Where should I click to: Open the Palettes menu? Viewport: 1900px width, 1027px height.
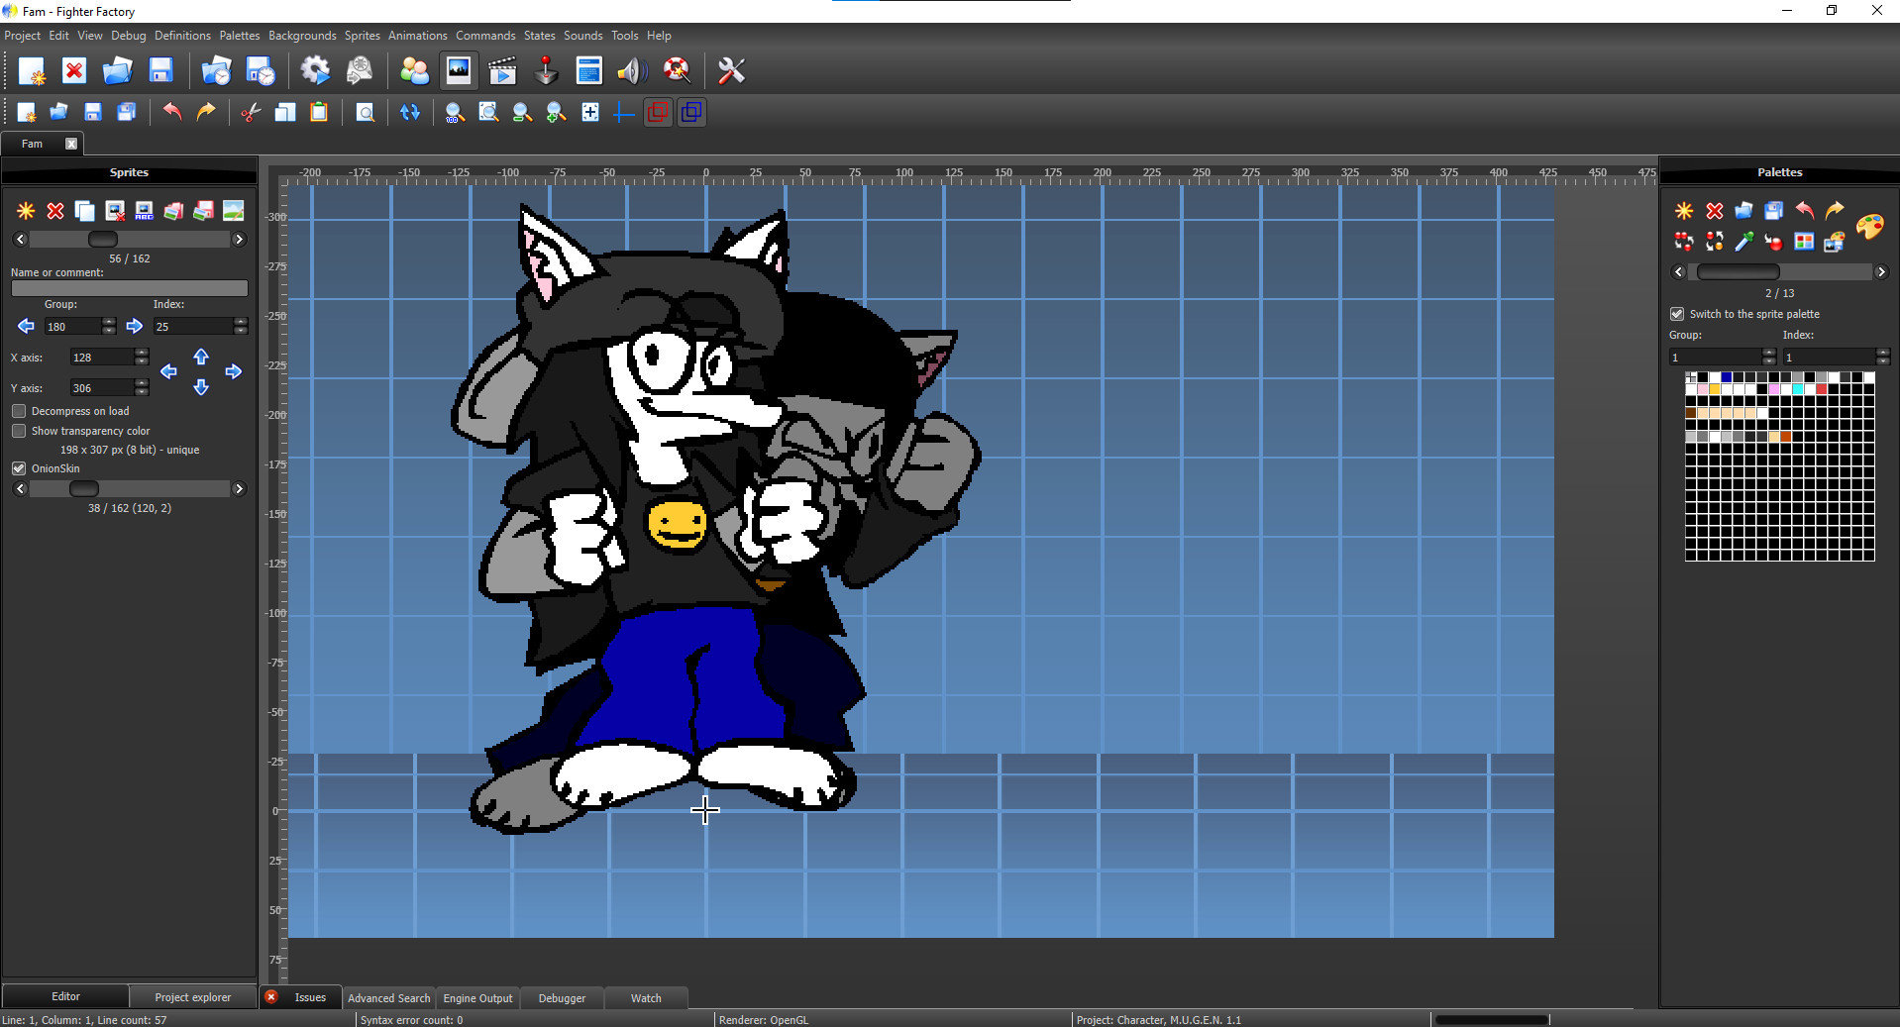pyautogui.click(x=239, y=35)
